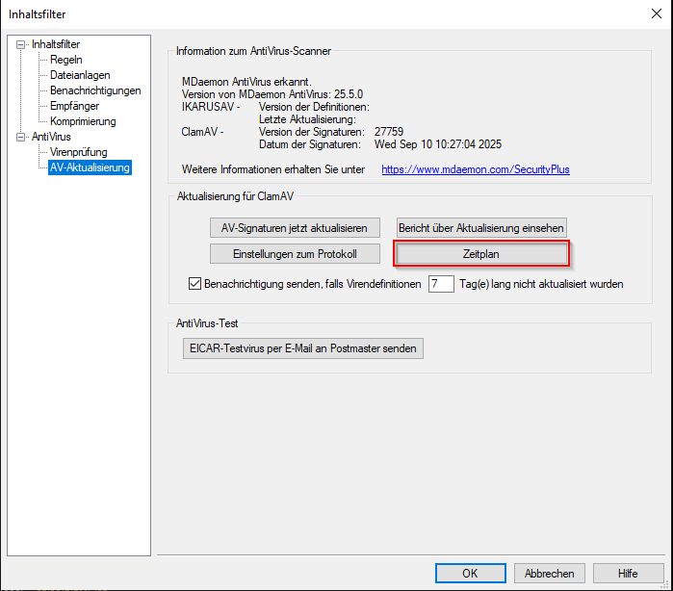Click AV-Signaturen jetzt aktualisieren button

click(x=295, y=228)
